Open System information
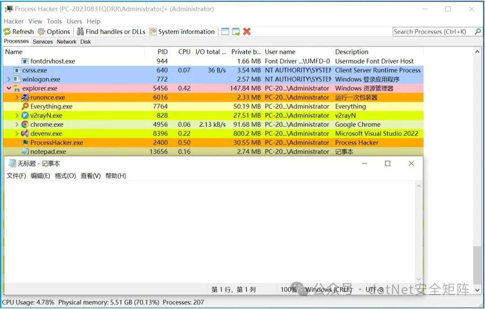This screenshot has height=309, width=485. pos(182,31)
